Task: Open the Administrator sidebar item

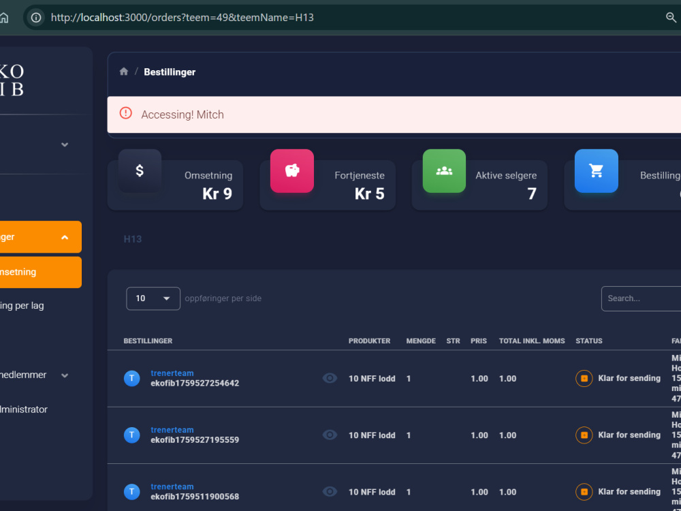Action: [24, 409]
